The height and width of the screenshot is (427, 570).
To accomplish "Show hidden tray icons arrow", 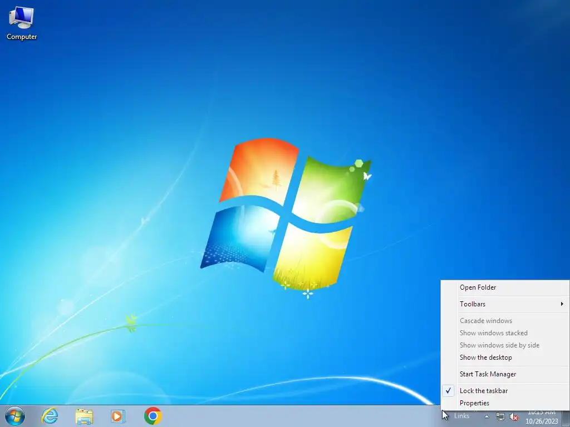I will (487, 416).
